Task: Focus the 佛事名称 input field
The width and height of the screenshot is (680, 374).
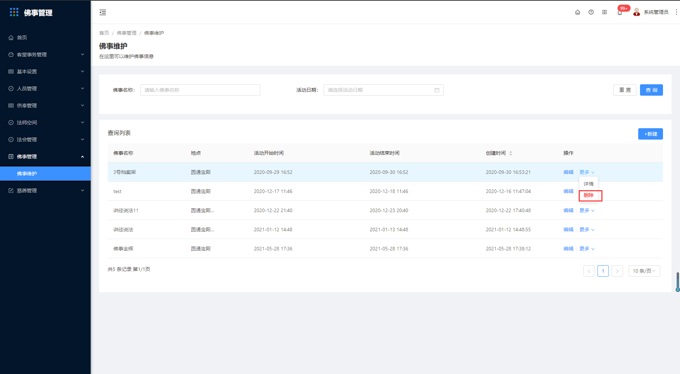Action: [200, 90]
